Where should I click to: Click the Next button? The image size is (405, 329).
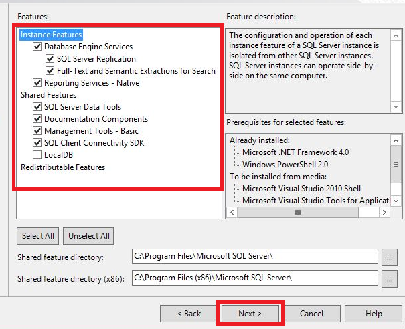[x=250, y=314]
